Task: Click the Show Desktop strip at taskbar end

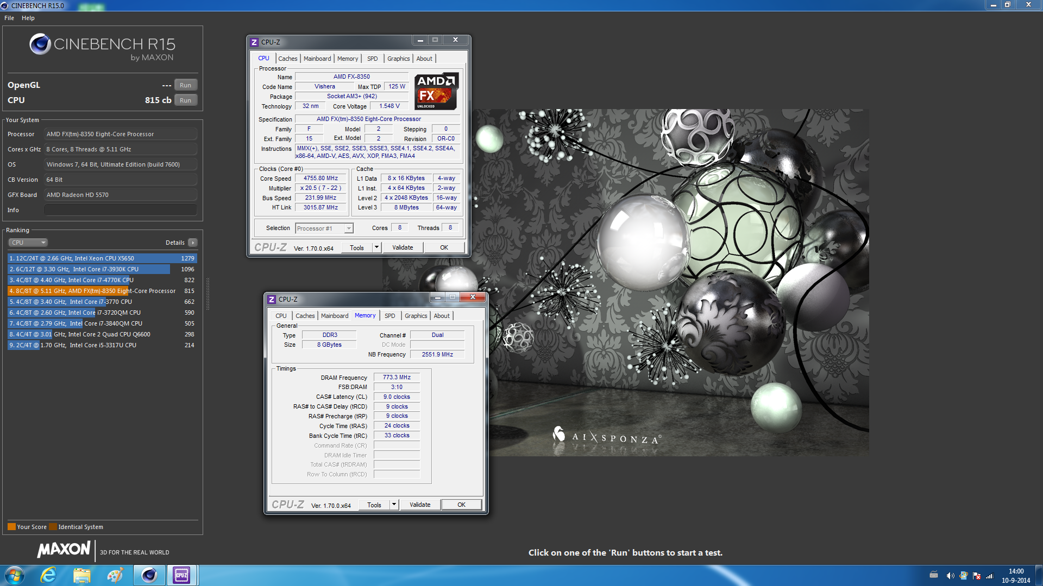Action: (x=1039, y=575)
